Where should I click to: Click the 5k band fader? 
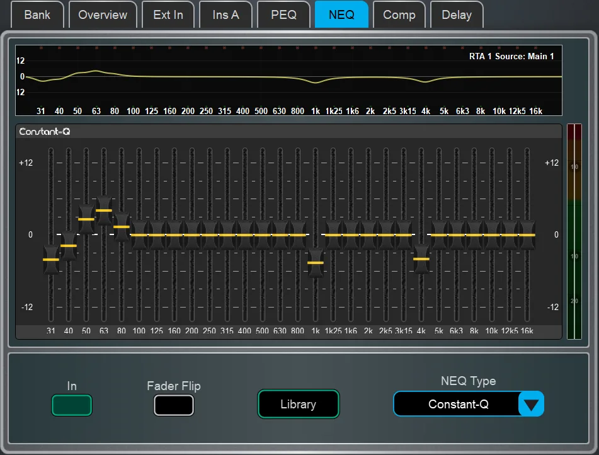point(439,235)
